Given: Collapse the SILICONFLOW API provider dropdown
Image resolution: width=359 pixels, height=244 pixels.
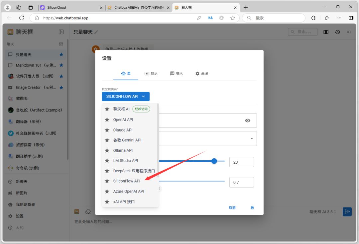Looking at the screenshot, I should [x=126, y=97].
